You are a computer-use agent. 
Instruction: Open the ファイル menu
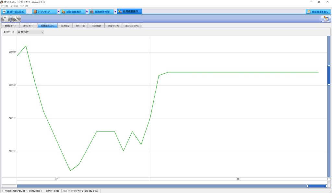tap(5, 6)
